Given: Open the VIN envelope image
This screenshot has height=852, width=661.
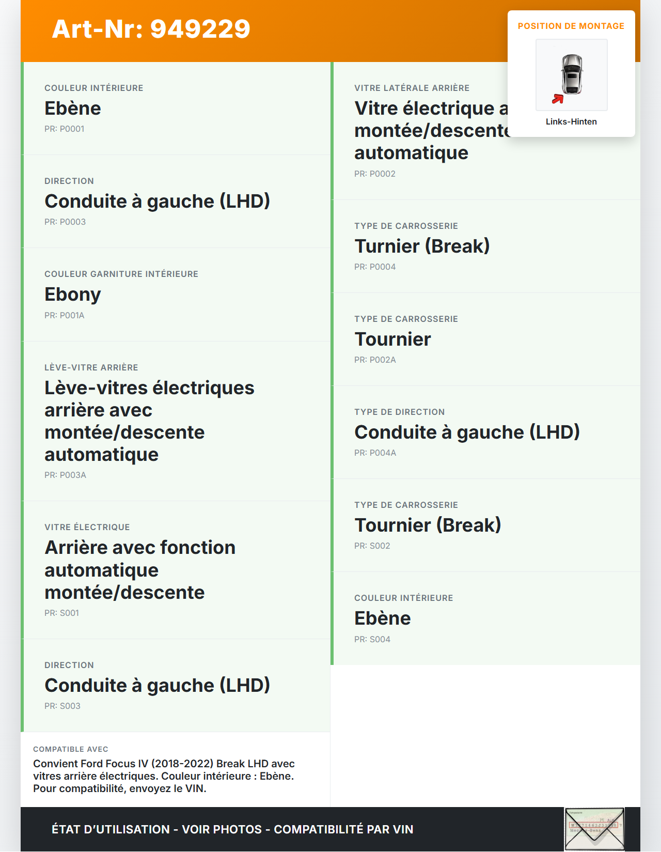Looking at the screenshot, I should [594, 829].
